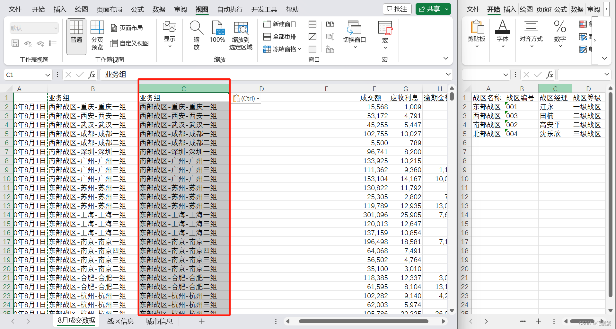Image resolution: width=616 pixels, height=329 pixels.
Task: Open the Name Box dropdown at C1
Action: click(48, 75)
